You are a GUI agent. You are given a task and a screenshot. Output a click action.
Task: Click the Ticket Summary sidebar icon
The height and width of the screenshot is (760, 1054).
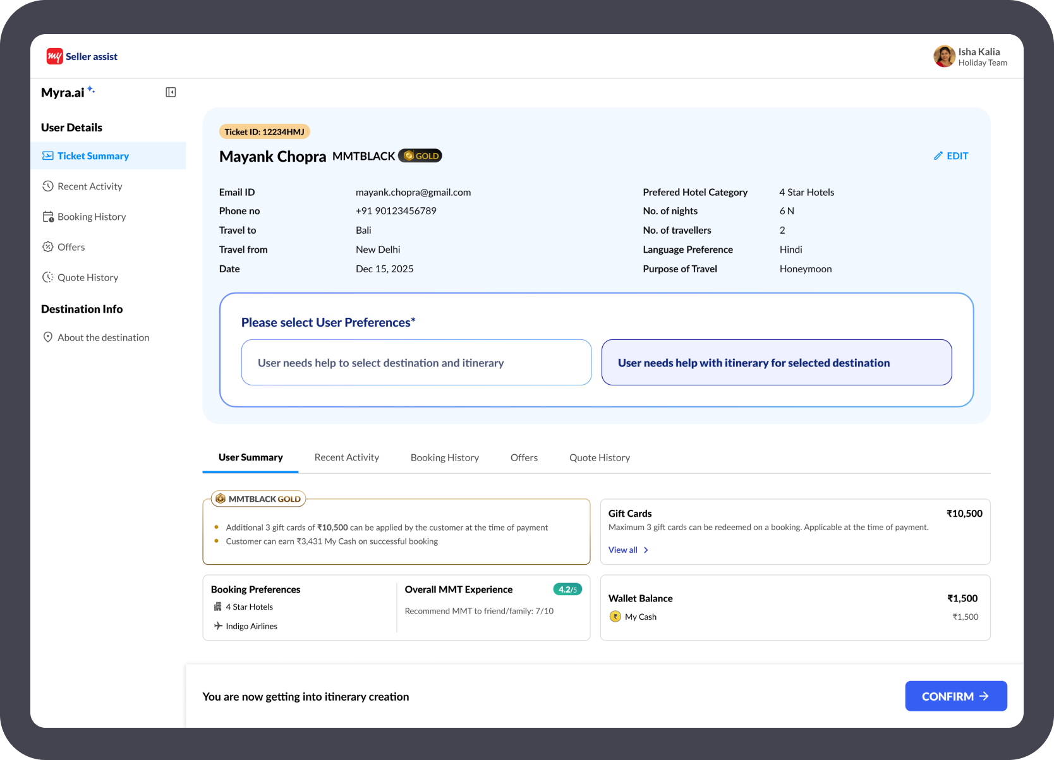(47, 156)
